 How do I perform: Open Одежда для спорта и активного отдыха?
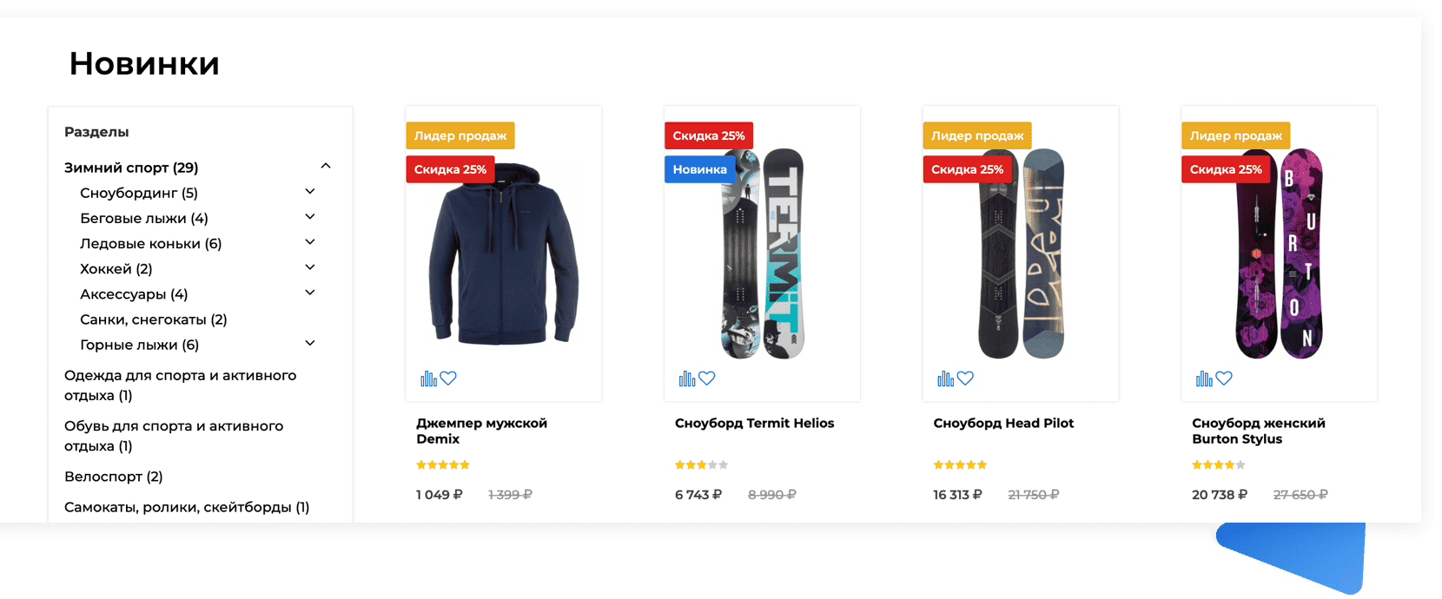point(181,385)
